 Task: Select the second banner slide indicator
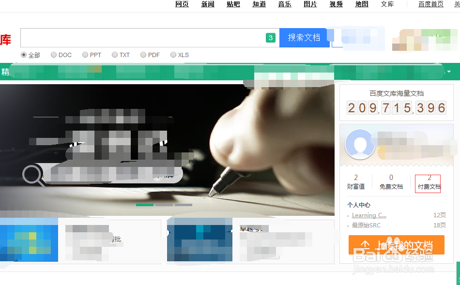click(x=164, y=205)
